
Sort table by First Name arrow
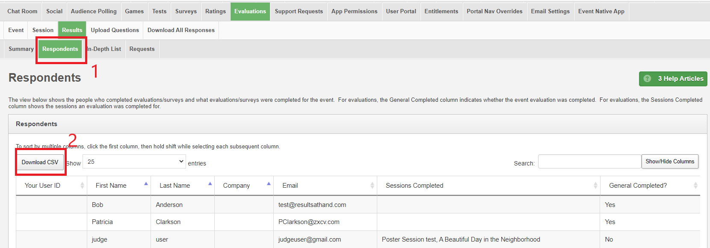[146, 184]
